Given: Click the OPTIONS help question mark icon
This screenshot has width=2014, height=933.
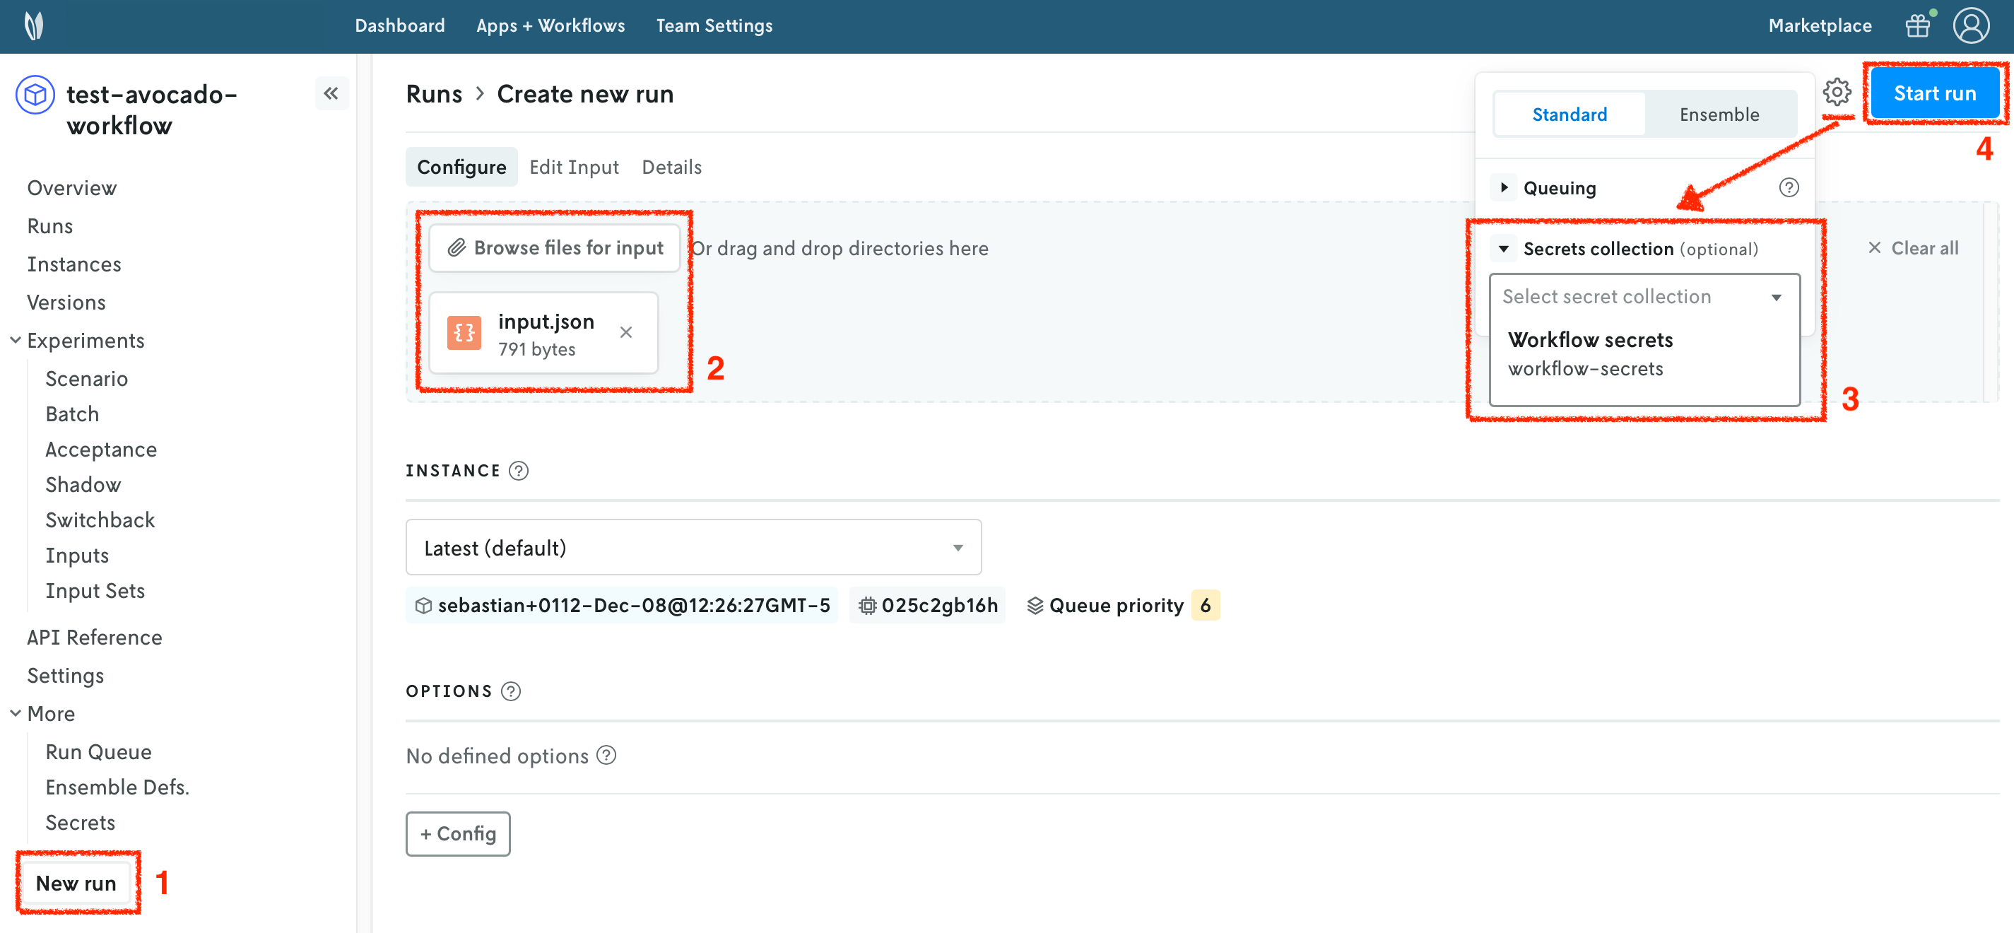Looking at the screenshot, I should (x=510, y=691).
